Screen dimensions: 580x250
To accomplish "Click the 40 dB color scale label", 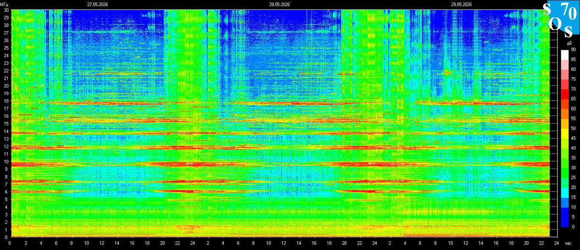I will click(573, 148).
